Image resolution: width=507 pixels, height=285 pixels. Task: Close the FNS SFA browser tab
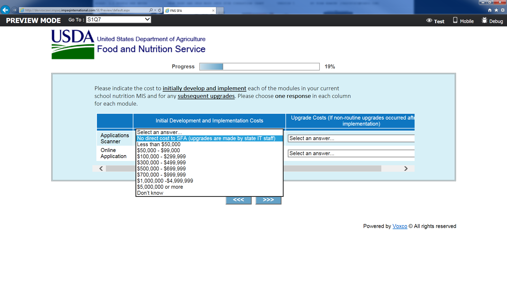[x=213, y=11]
